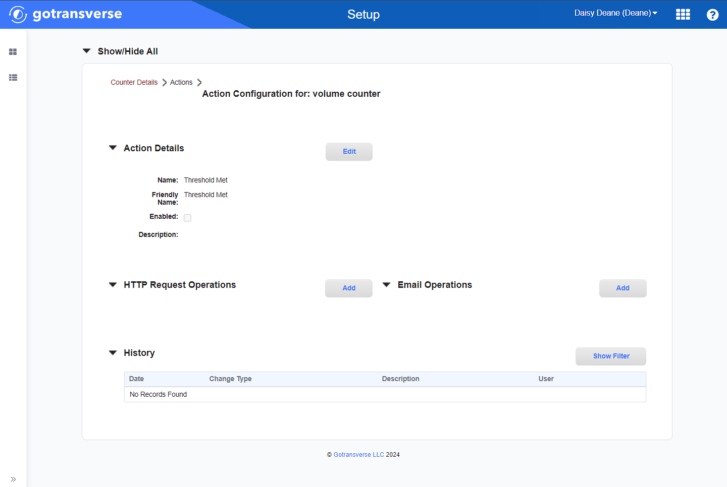Click the gotransverse brand name text
The image size is (727, 487).
[x=77, y=14]
